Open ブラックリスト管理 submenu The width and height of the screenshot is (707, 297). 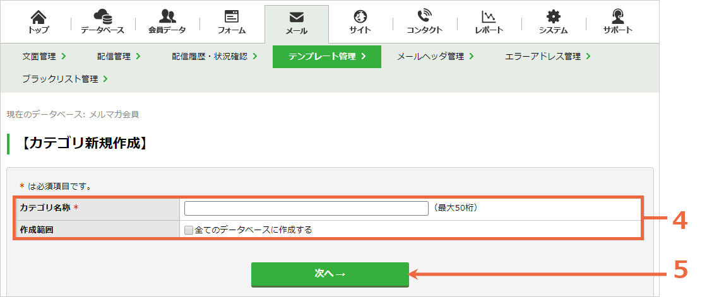65,79
